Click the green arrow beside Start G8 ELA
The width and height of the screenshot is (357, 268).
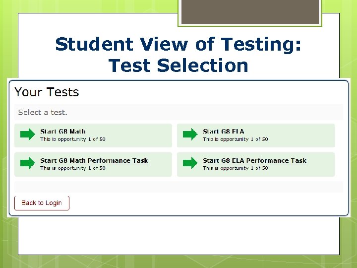click(190, 134)
